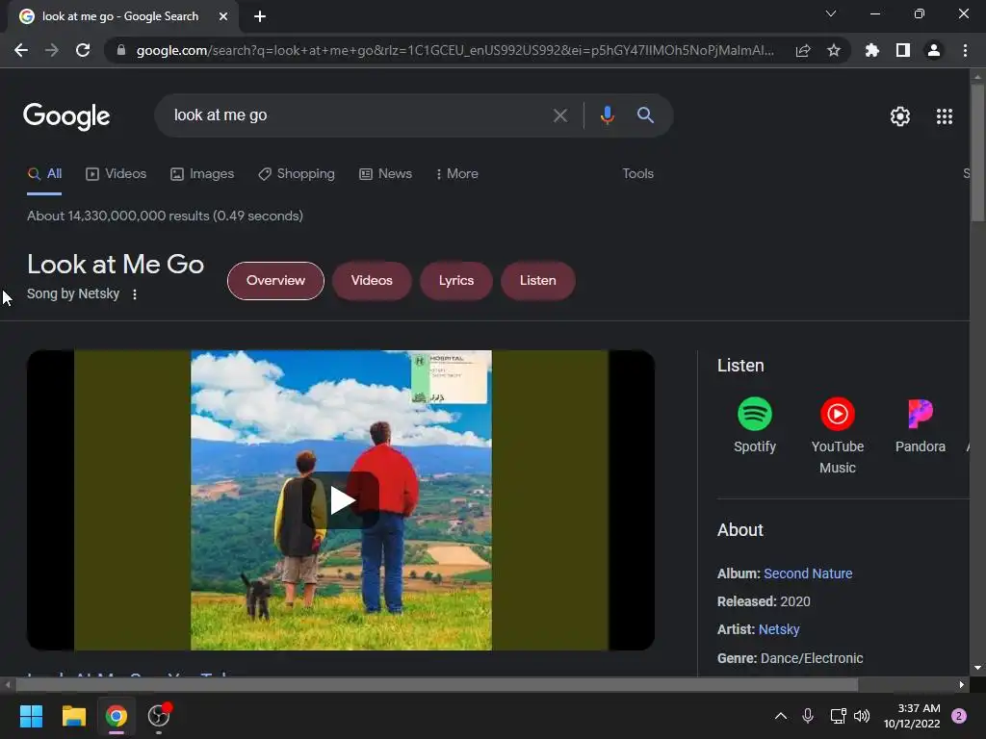Select the Listen chip
Screen dimensions: 986x739
click(x=537, y=281)
